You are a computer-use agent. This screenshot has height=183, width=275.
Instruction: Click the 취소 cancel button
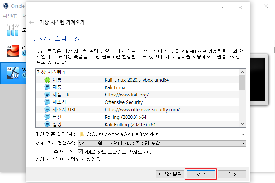point(232,174)
